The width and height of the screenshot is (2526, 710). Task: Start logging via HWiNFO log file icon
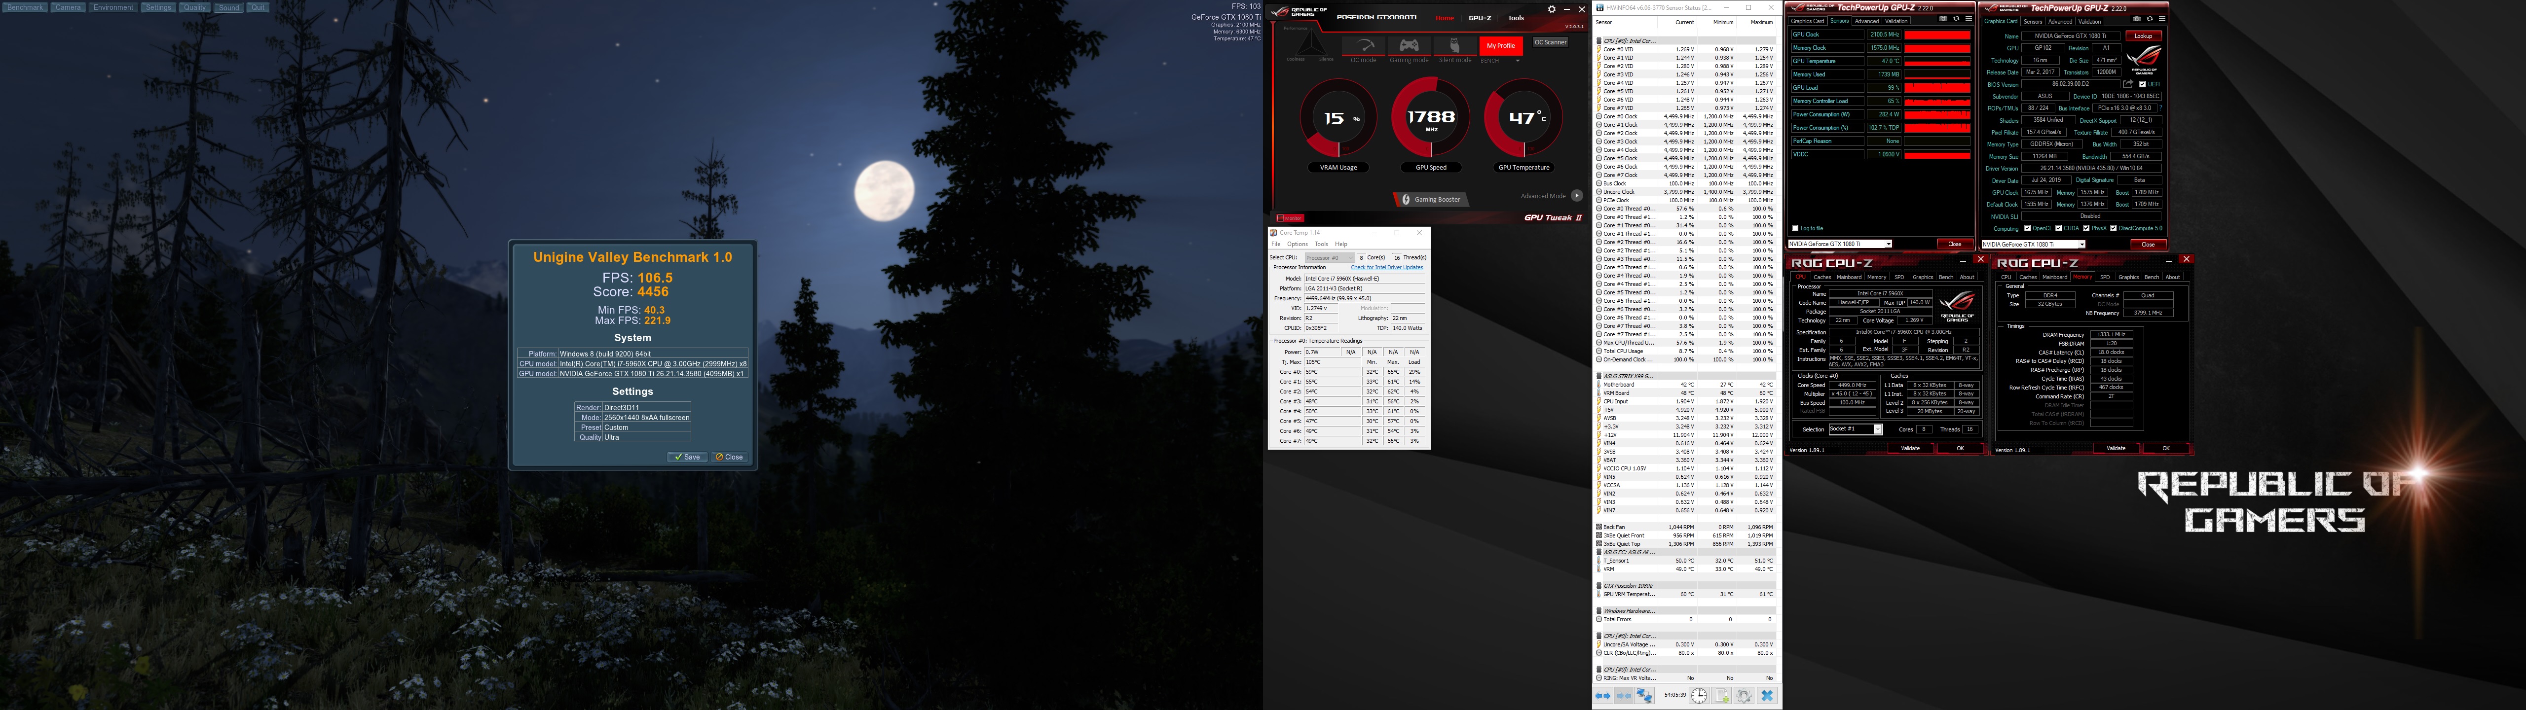[1722, 695]
